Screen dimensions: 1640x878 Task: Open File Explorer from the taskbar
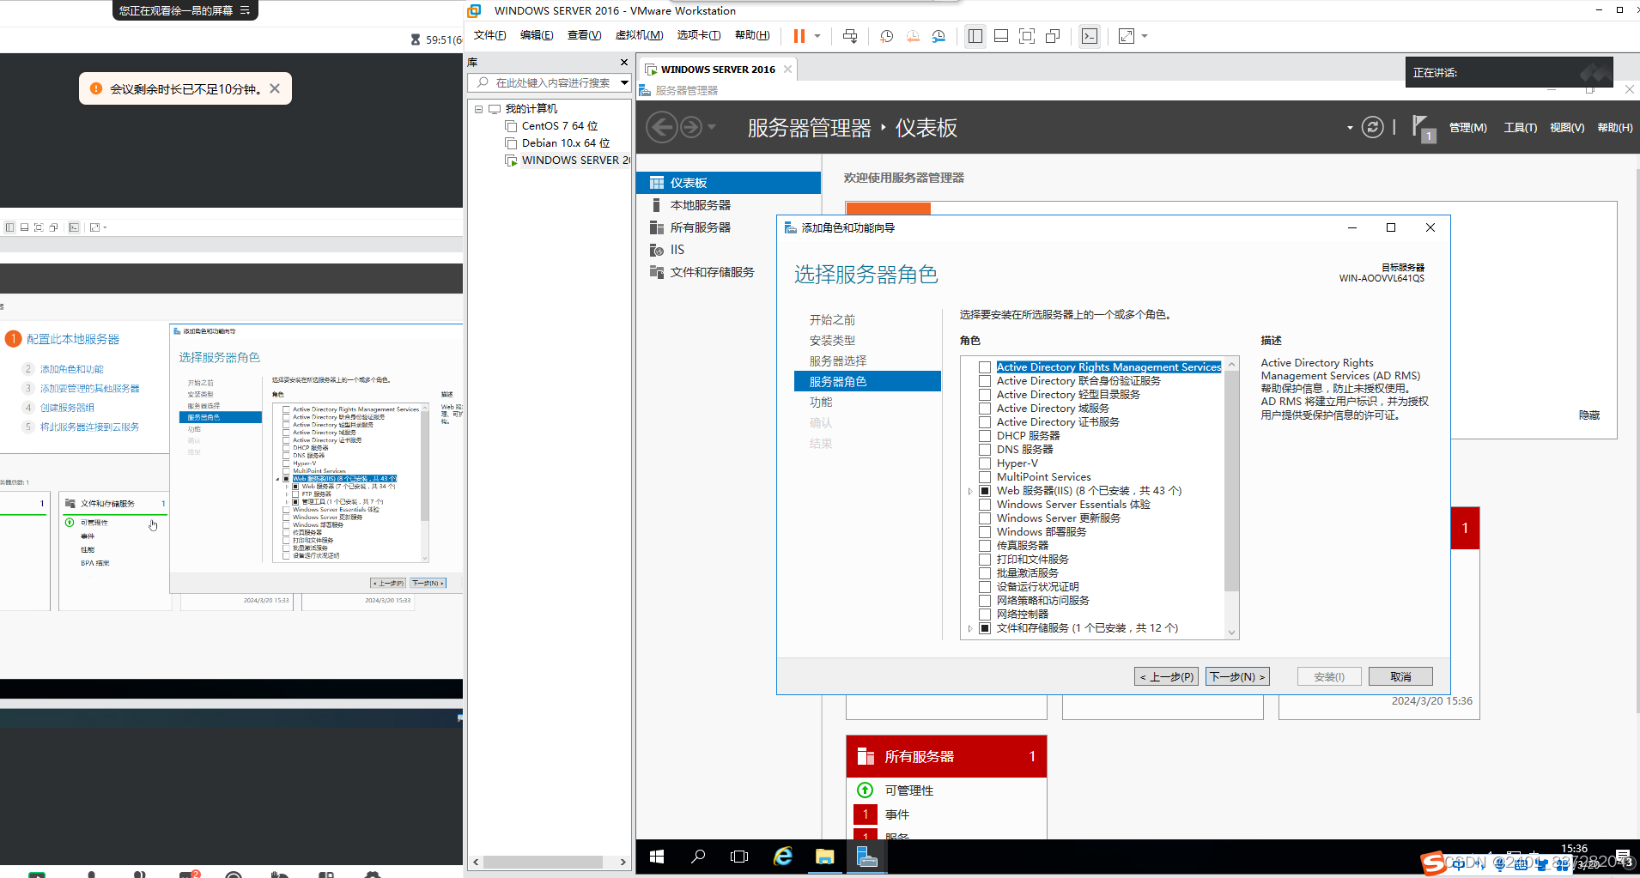[825, 857]
